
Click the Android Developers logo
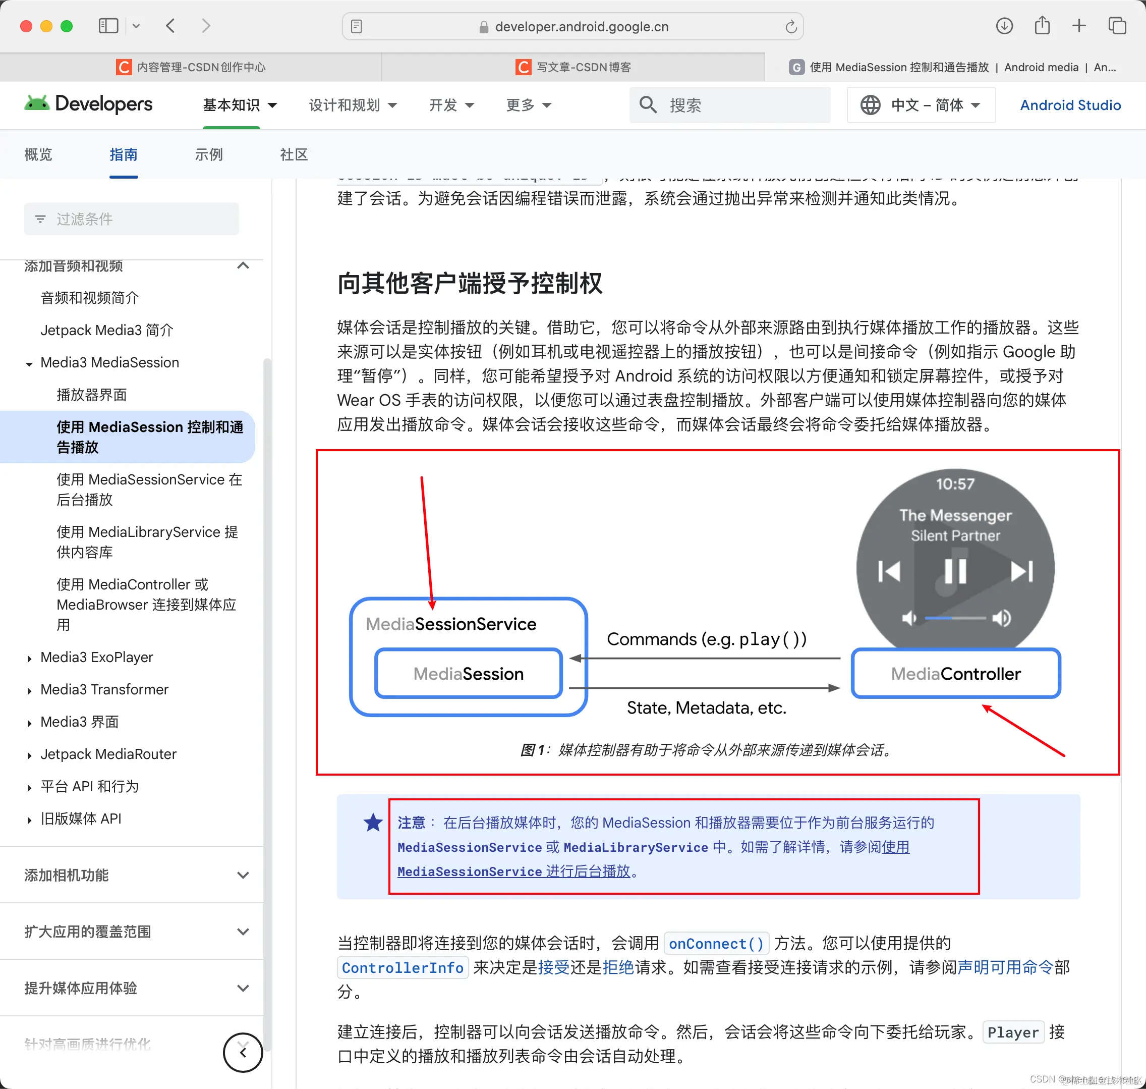click(x=89, y=104)
